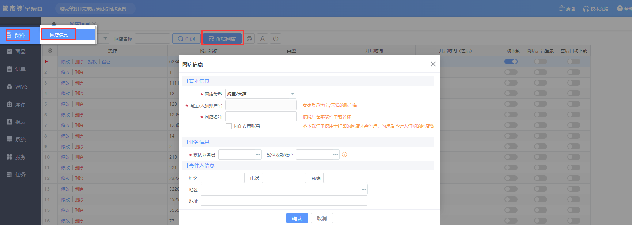Switch to the 网店信息 tab
The image size is (632, 225).
click(x=80, y=24)
